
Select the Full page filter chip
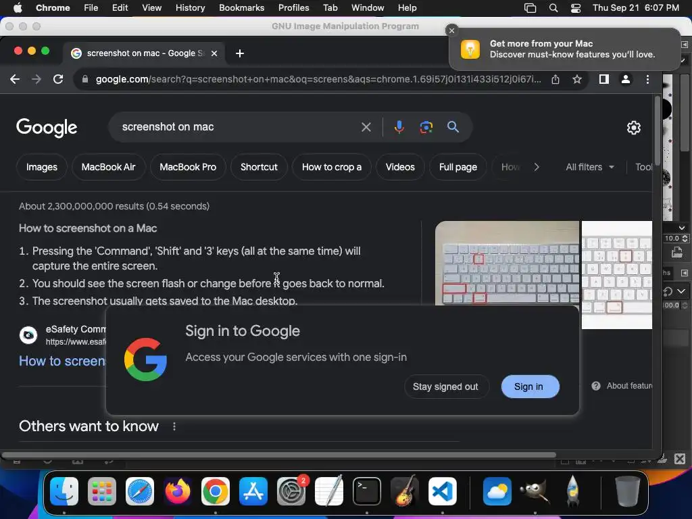[458, 167]
